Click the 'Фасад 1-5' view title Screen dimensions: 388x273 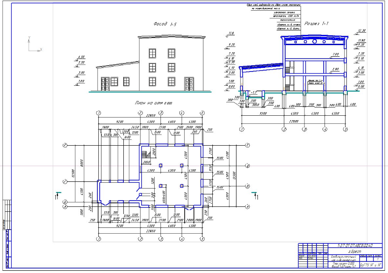click(x=165, y=24)
